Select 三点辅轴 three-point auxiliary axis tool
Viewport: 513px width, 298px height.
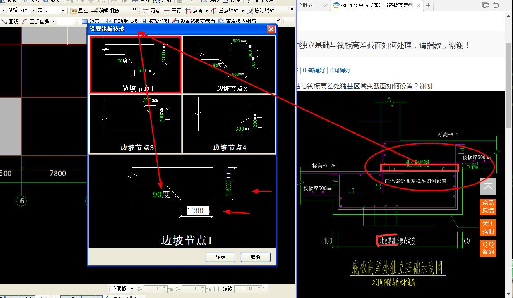click(x=225, y=10)
